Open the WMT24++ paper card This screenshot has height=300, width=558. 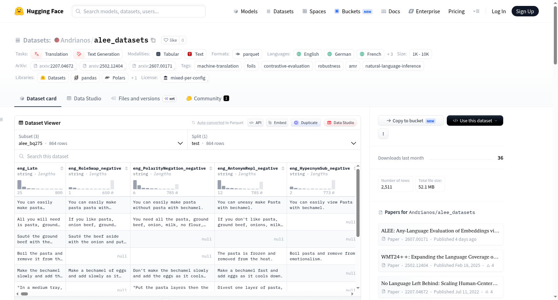pyautogui.click(x=440, y=261)
